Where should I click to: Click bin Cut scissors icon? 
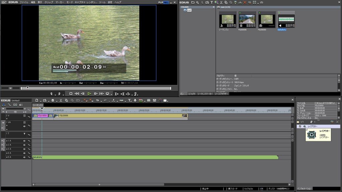(x=221, y=3)
